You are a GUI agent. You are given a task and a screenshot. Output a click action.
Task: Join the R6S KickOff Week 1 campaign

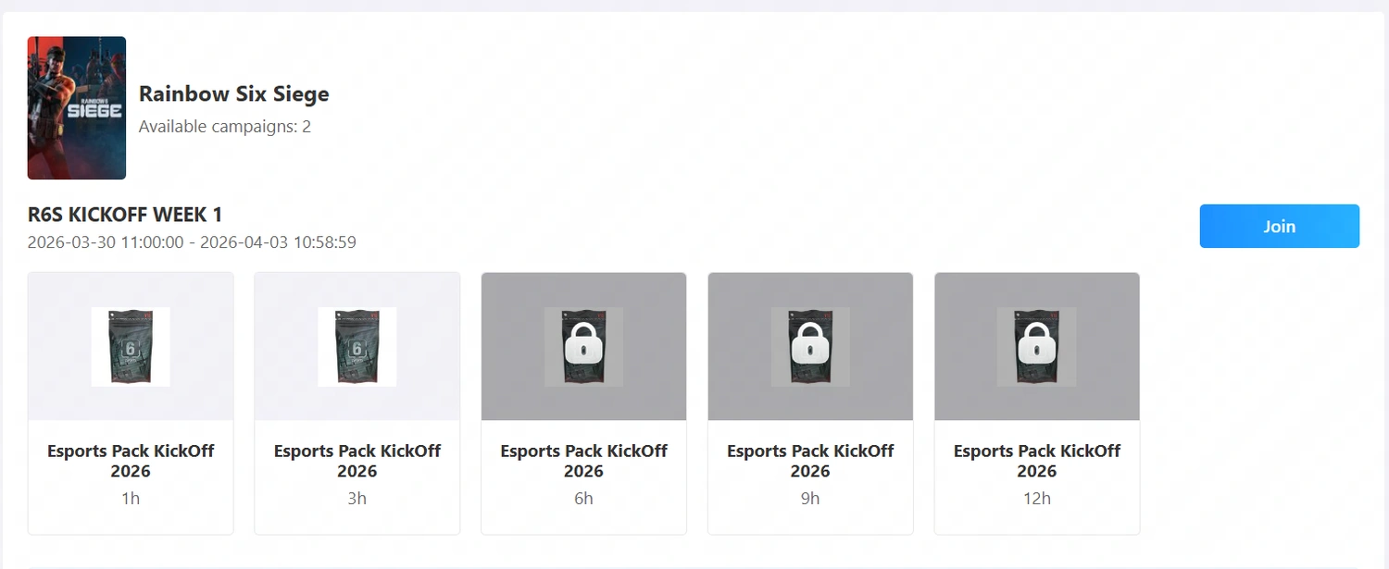(1279, 226)
